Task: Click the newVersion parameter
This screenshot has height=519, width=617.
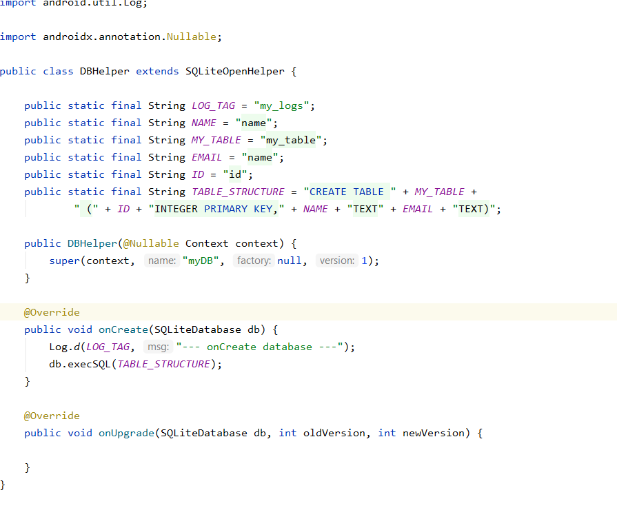Action: (433, 434)
